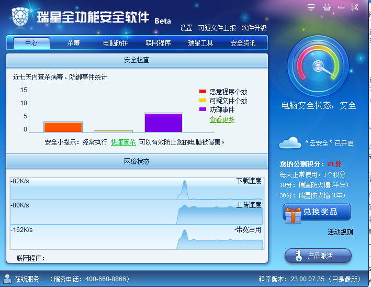Close the Rising security window
This screenshot has width=371, height=287.
[355, 7]
